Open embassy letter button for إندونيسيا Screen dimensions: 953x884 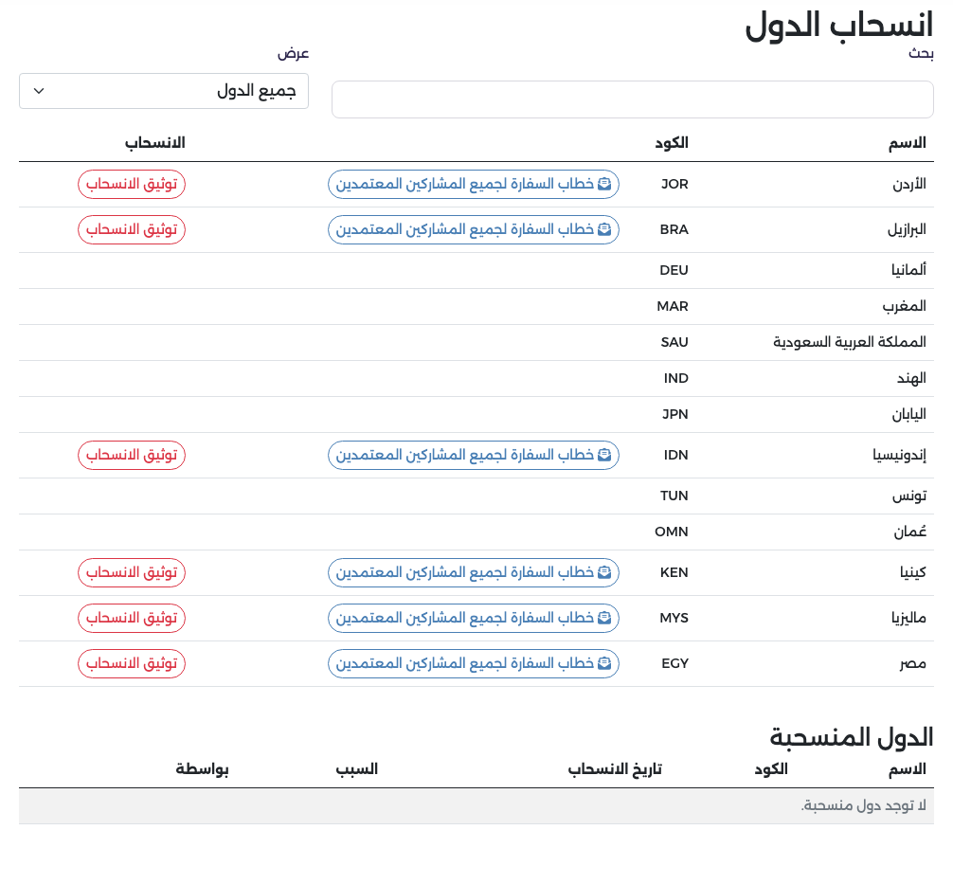click(x=474, y=456)
